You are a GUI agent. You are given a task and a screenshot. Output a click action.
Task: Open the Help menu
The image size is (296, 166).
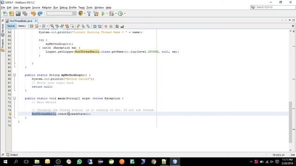pyautogui.click(x=108, y=7)
